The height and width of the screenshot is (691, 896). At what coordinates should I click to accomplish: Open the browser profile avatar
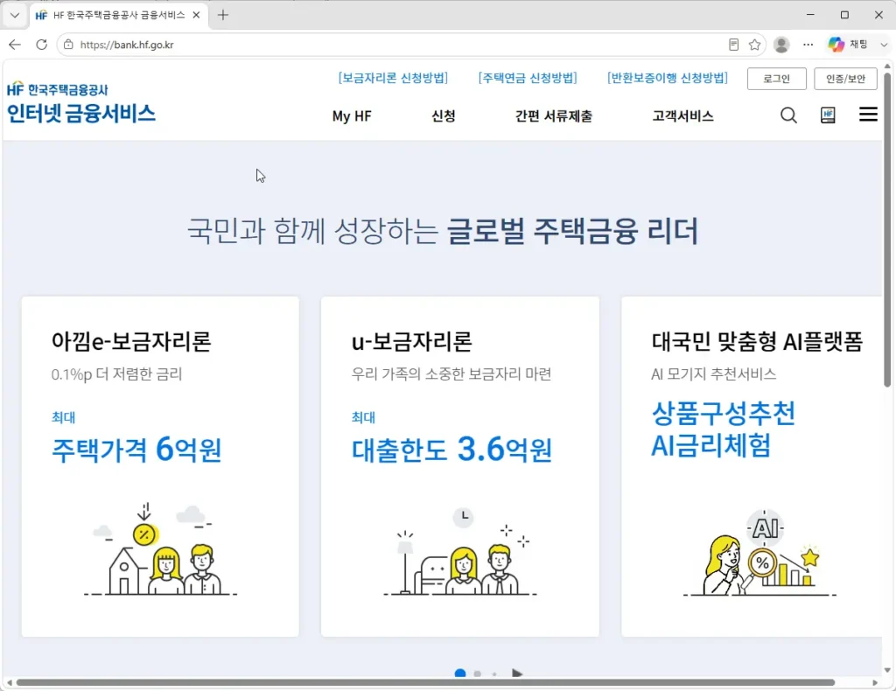tap(781, 45)
